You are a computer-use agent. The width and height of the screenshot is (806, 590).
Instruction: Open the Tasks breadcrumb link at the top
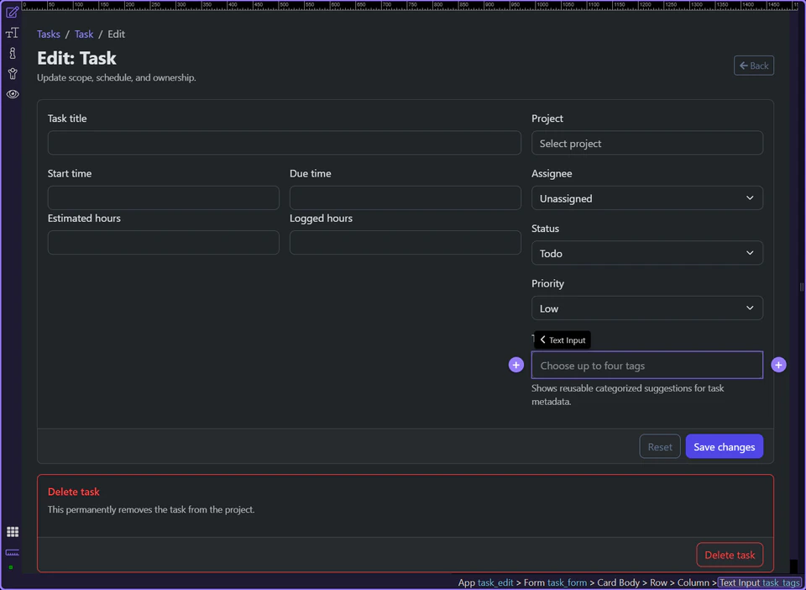[48, 34]
